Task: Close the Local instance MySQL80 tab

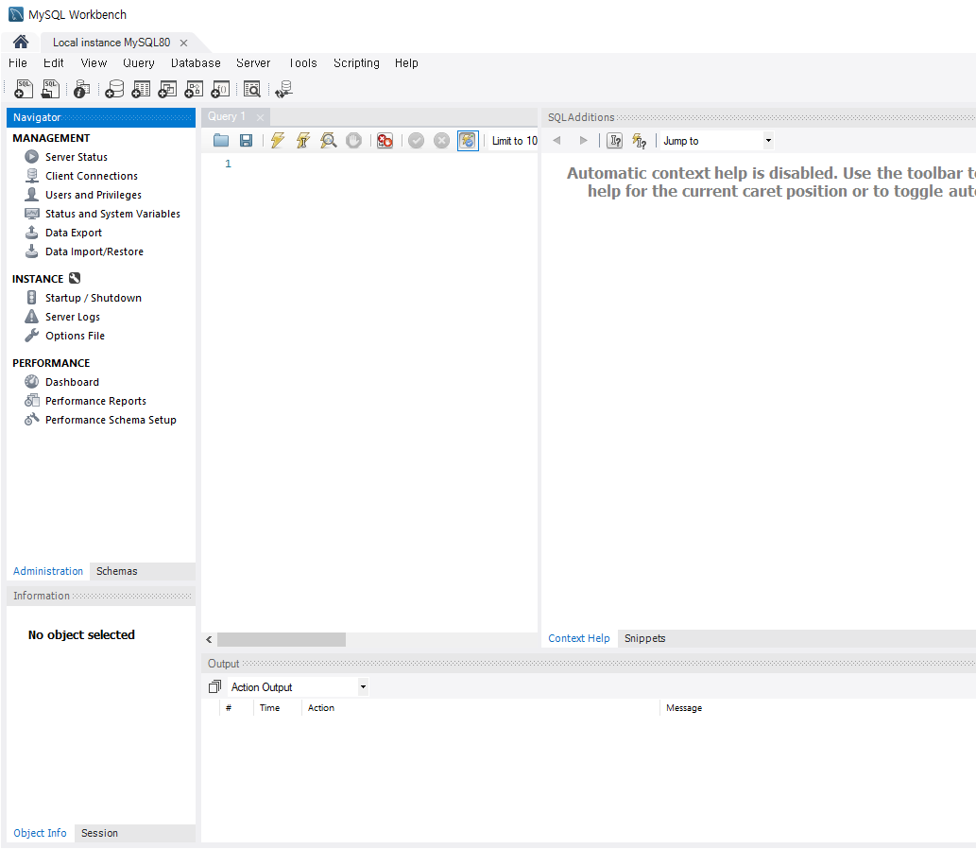Action: [183, 43]
